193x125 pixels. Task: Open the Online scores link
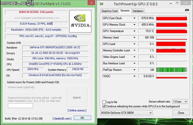(x=77, y=110)
